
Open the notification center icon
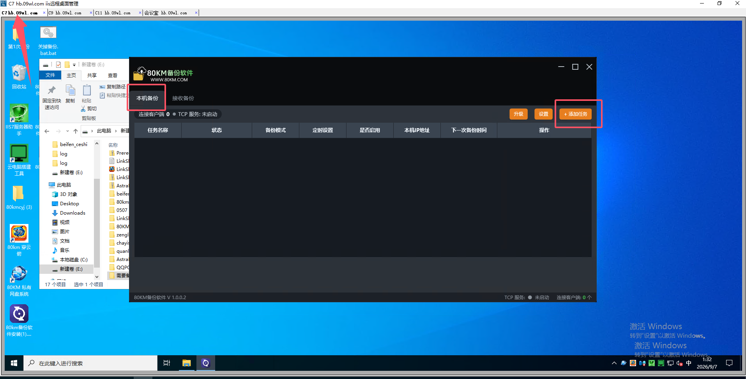(x=729, y=363)
